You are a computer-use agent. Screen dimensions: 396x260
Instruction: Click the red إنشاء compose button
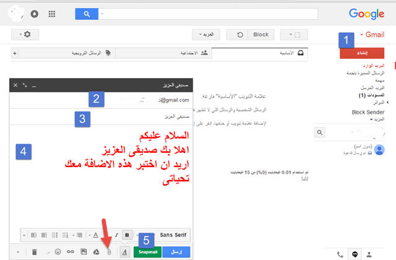(x=362, y=53)
